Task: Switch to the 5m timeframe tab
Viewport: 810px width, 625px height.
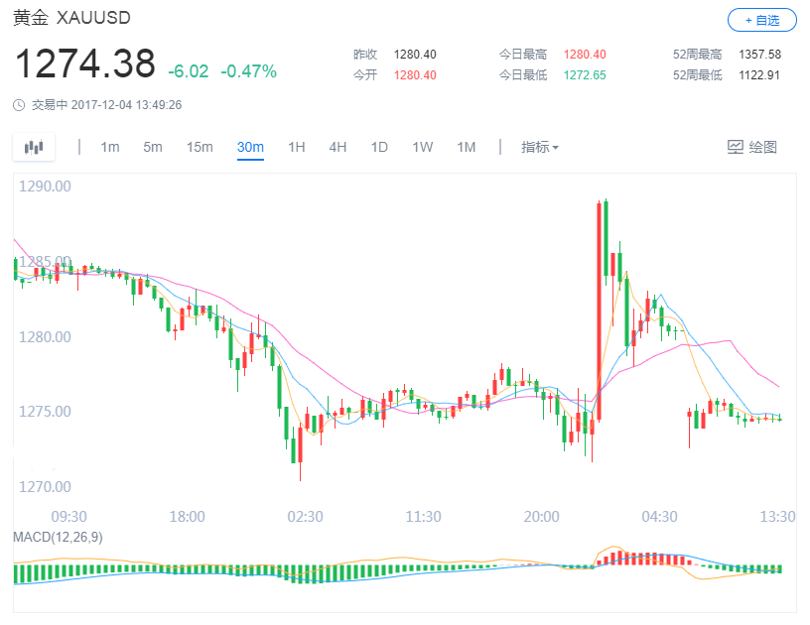Action: [x=155, y=146]
